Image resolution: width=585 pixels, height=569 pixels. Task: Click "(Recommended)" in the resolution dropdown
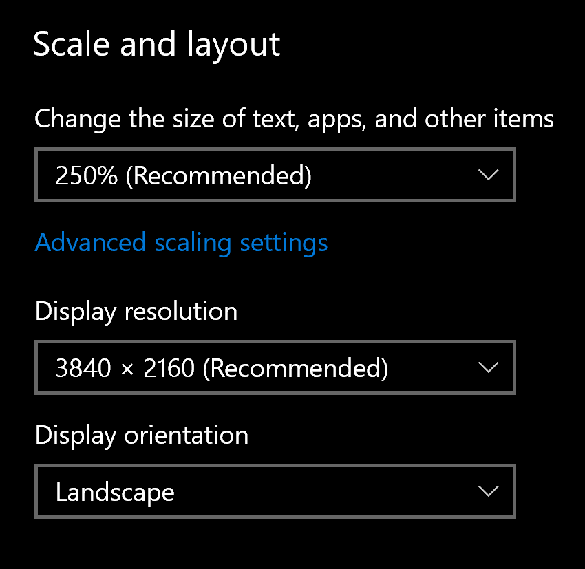coord(295,369)
